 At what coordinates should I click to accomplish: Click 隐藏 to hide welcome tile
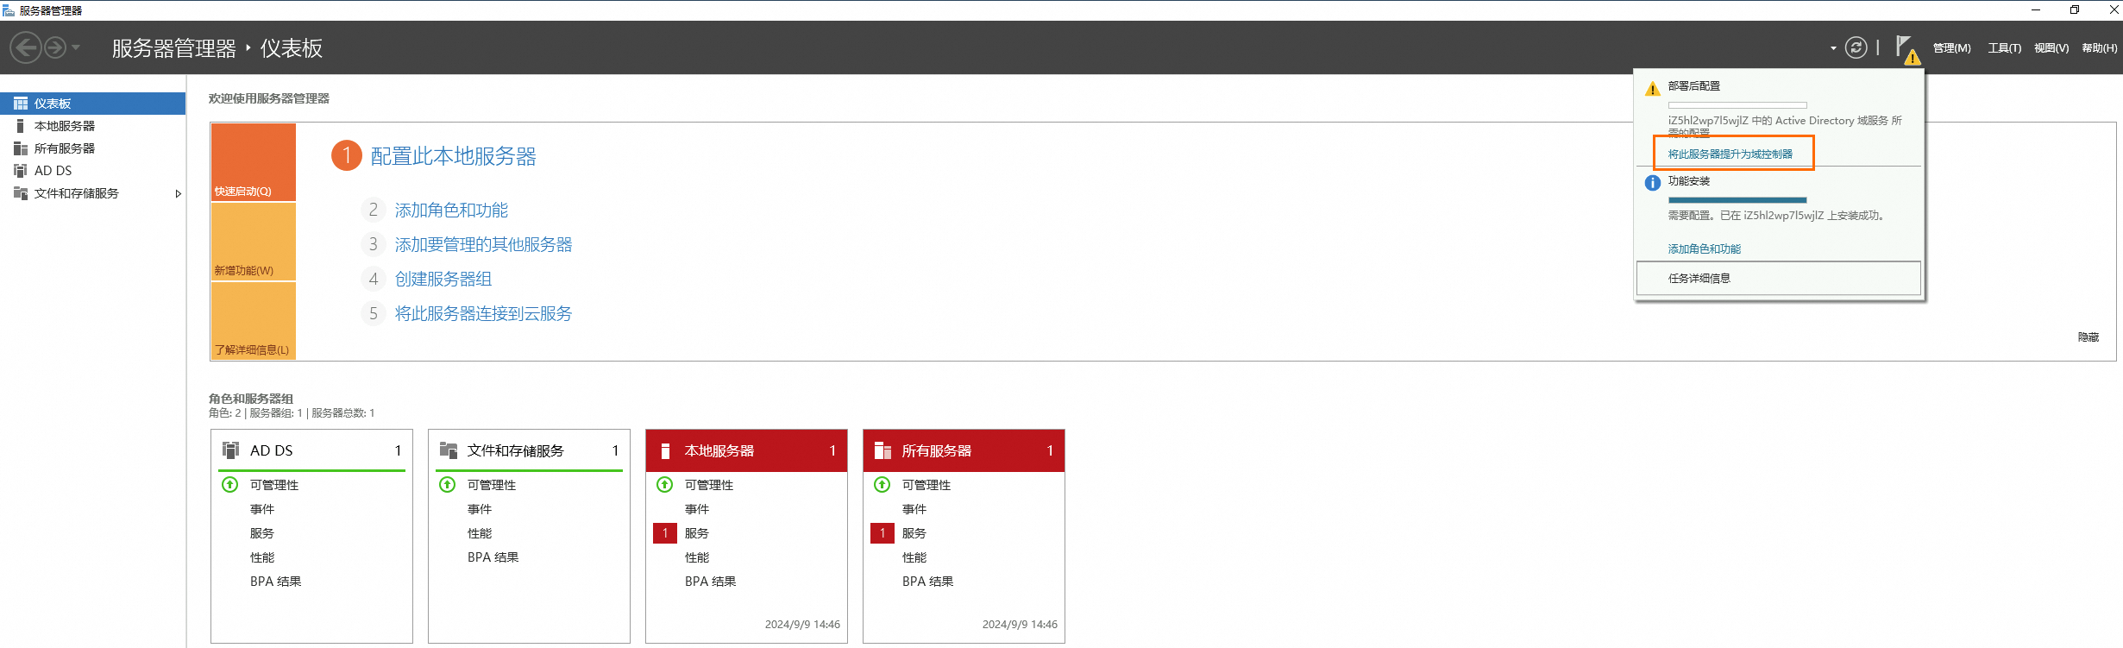click(2088, 337)
